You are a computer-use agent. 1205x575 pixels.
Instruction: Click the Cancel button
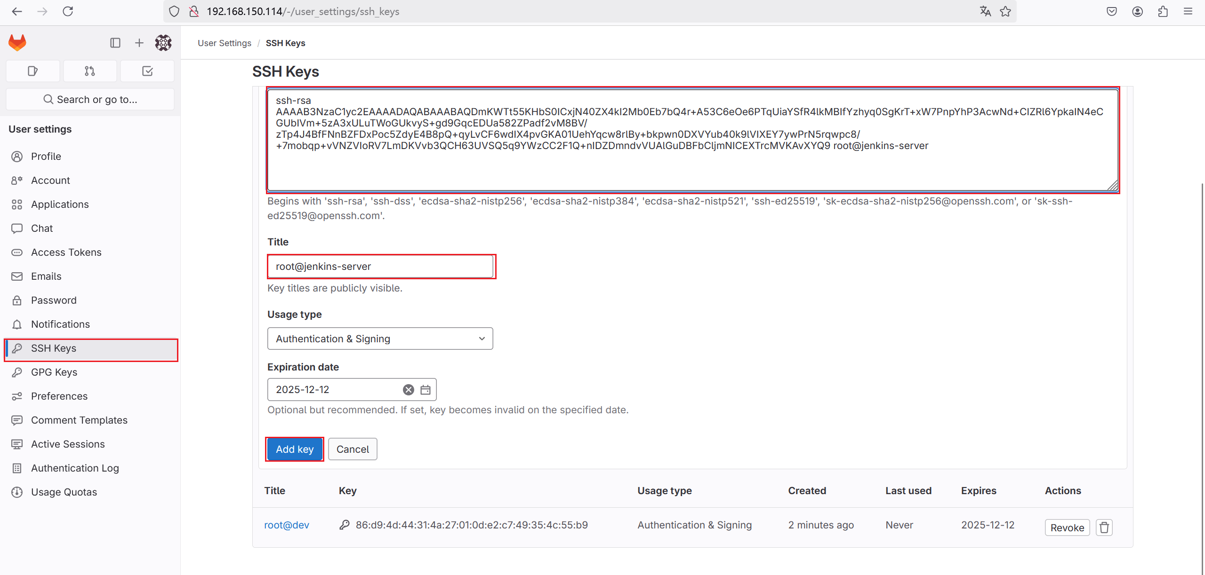coord(353,449)
